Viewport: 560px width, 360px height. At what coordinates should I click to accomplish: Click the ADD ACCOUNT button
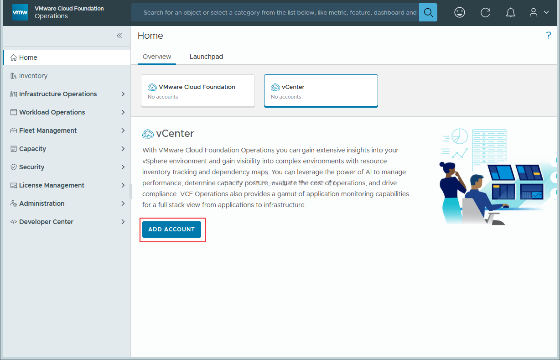tap(171, 230)
